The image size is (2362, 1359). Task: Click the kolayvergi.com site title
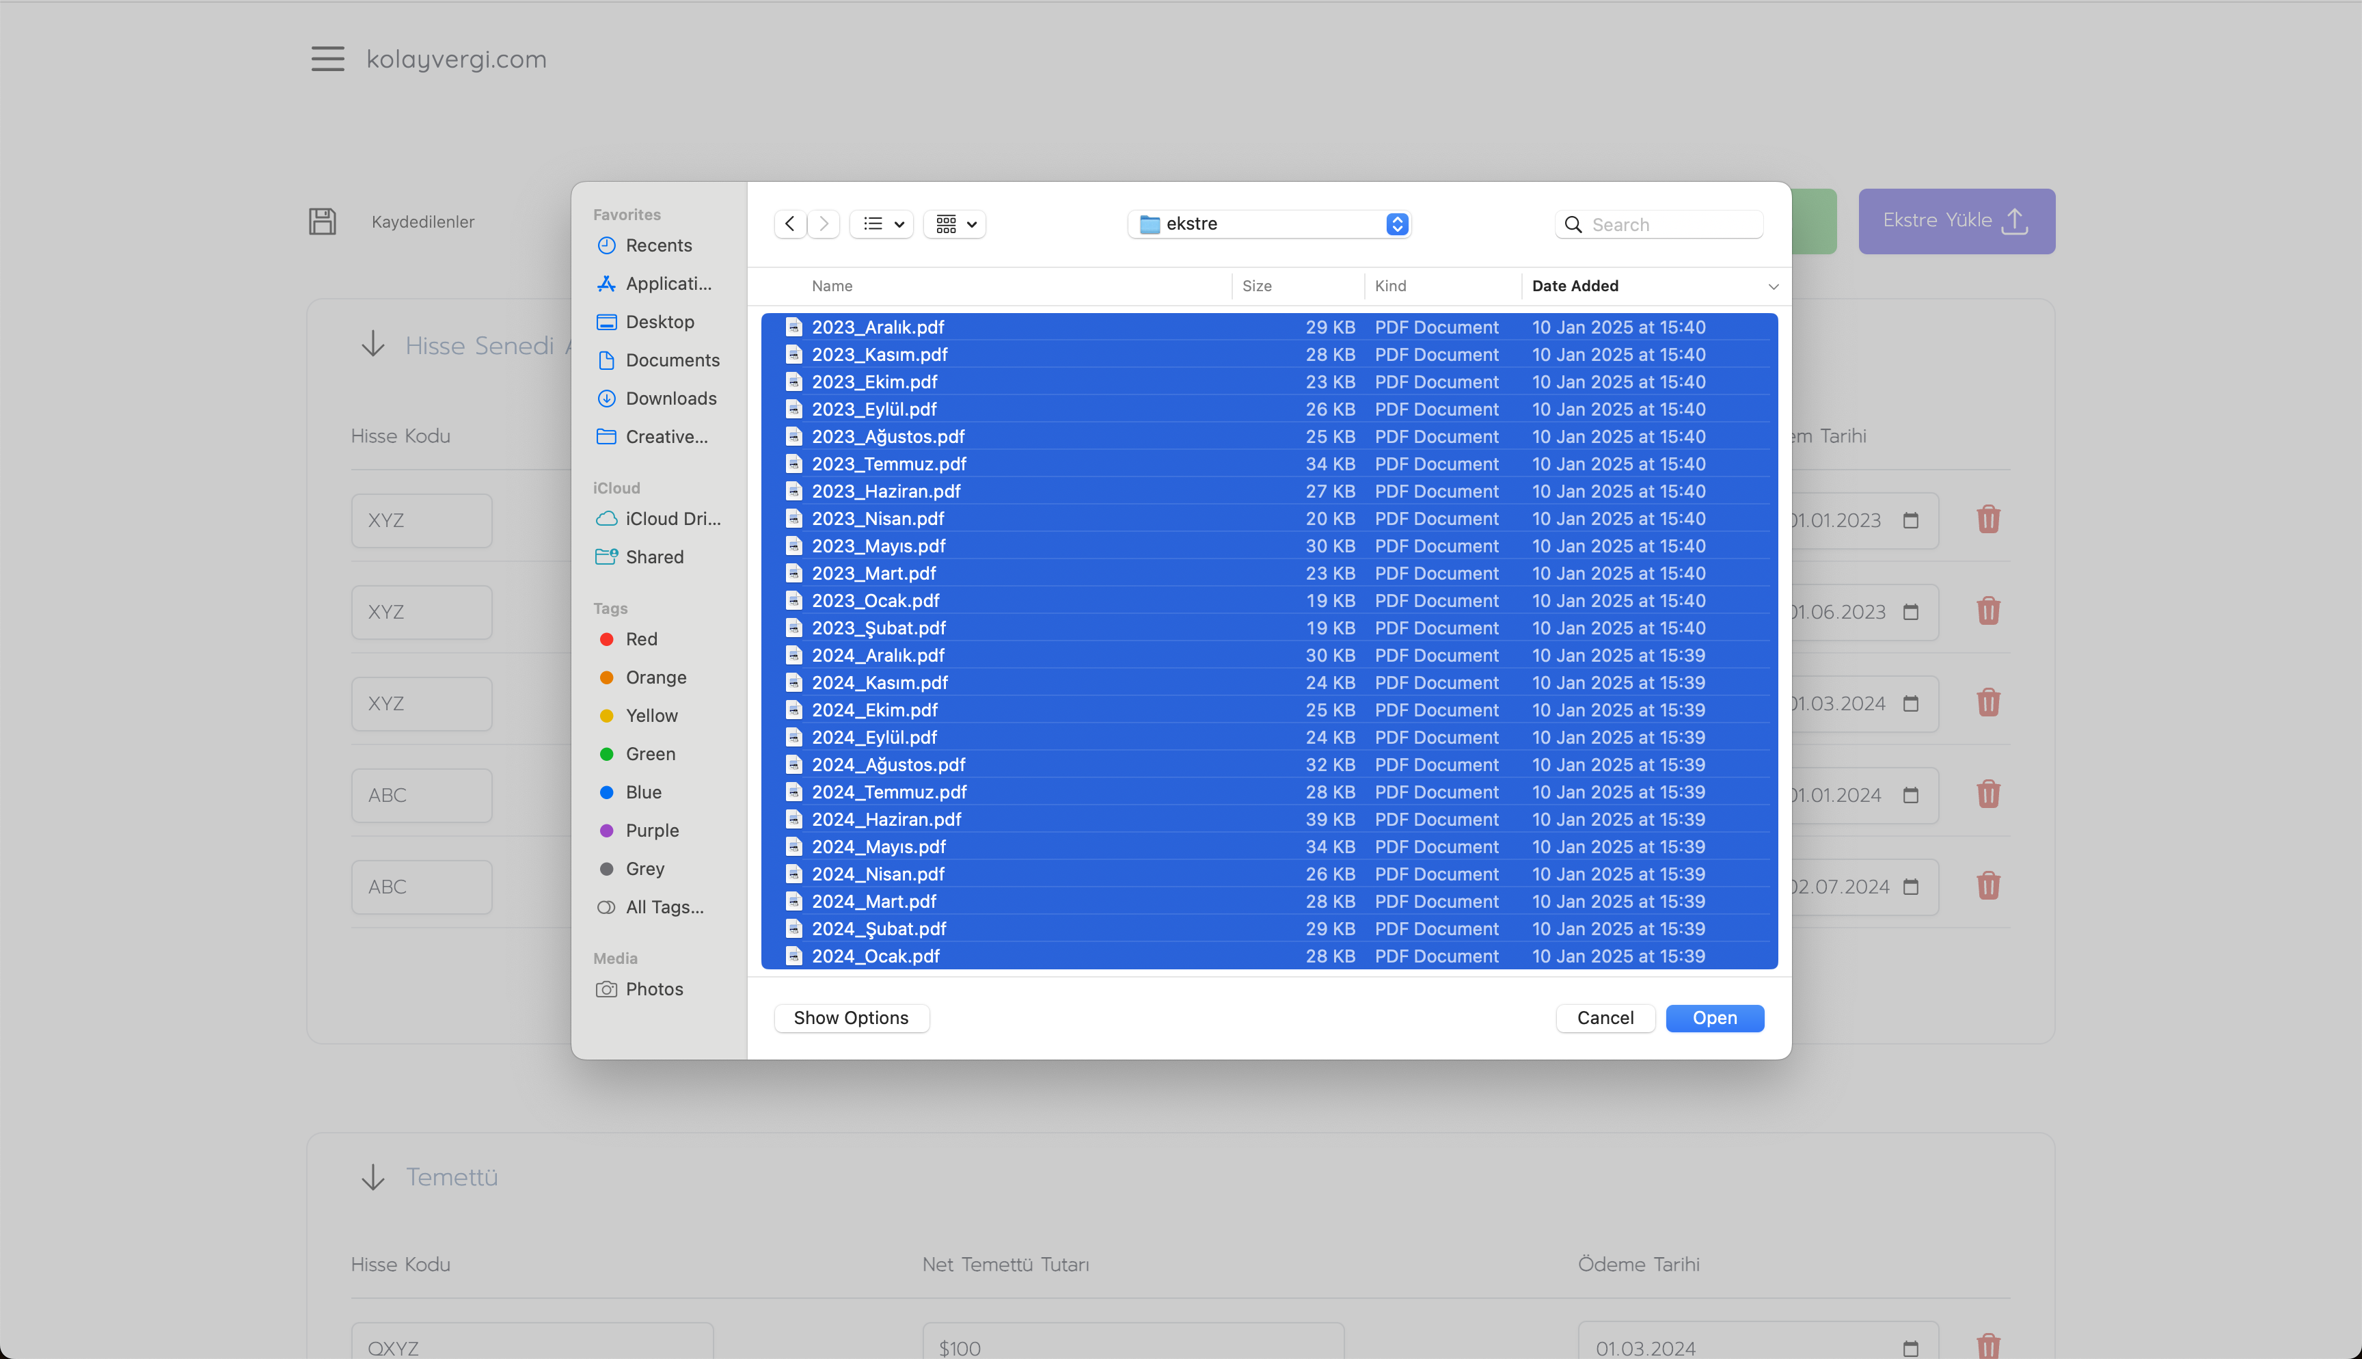click(x=456, y=59)
